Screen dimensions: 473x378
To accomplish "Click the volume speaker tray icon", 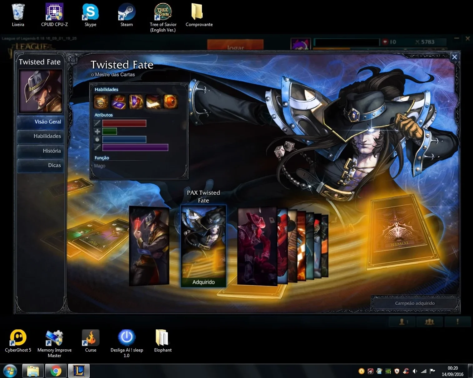I will click(415, 371).
